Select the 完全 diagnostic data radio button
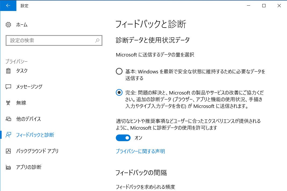Image resolution: width=287 pixels, height=191 pixels. point(119,92)
